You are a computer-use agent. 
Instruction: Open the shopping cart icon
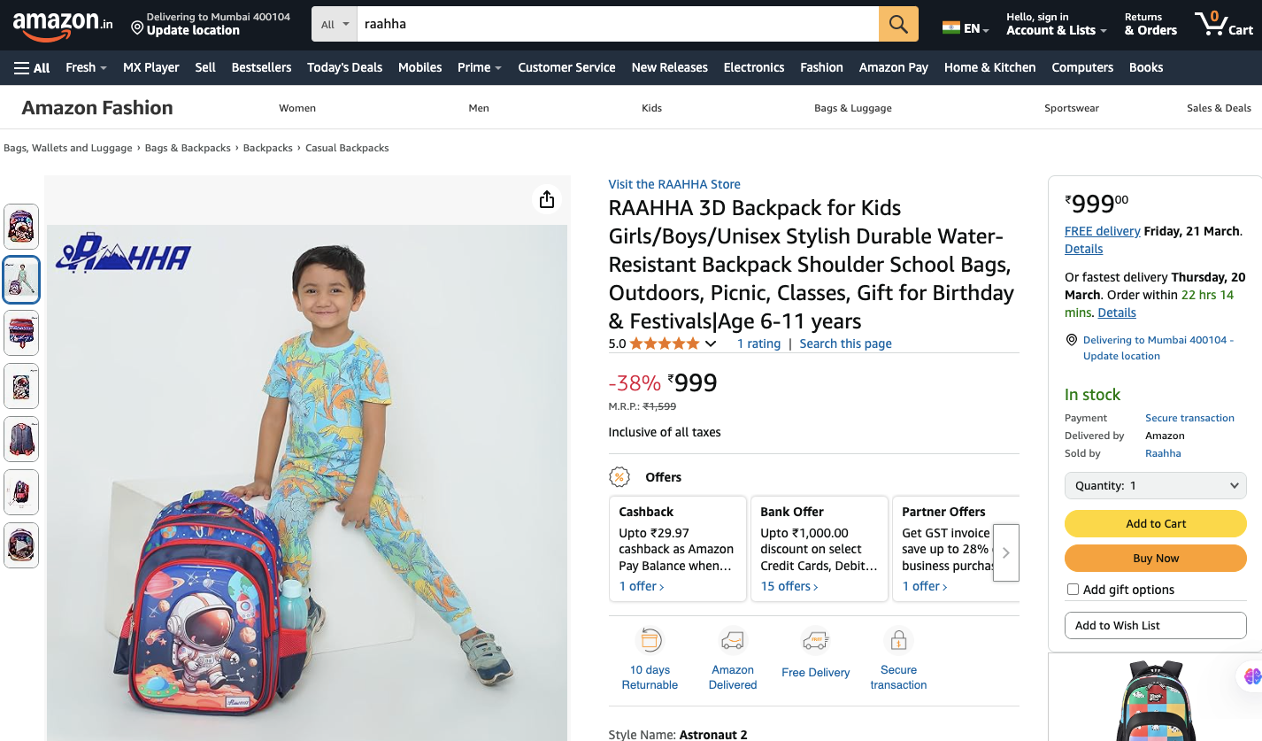(1223, 24)
